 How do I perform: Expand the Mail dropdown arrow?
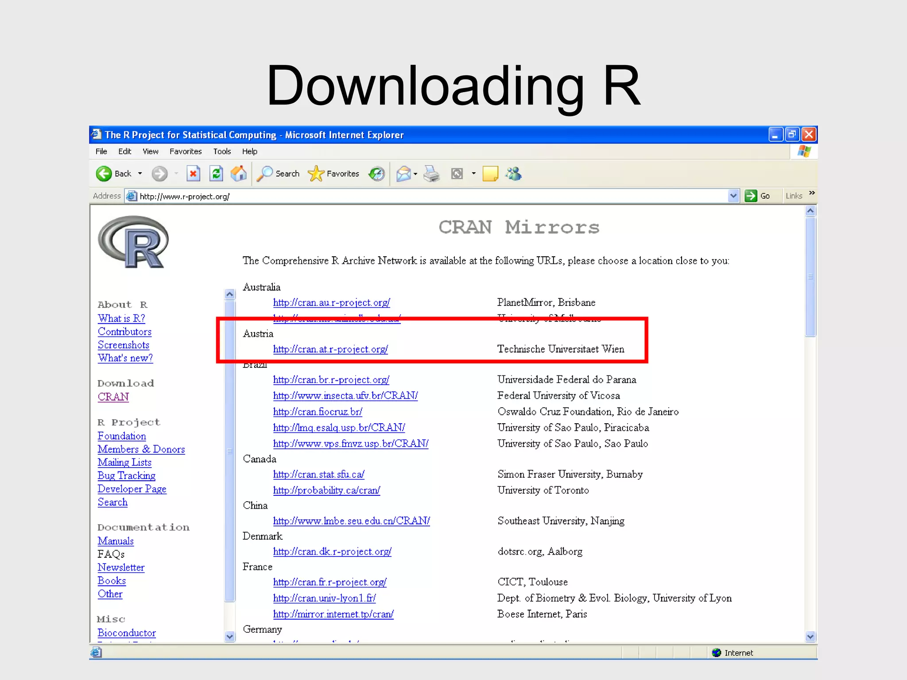point(415,174)
